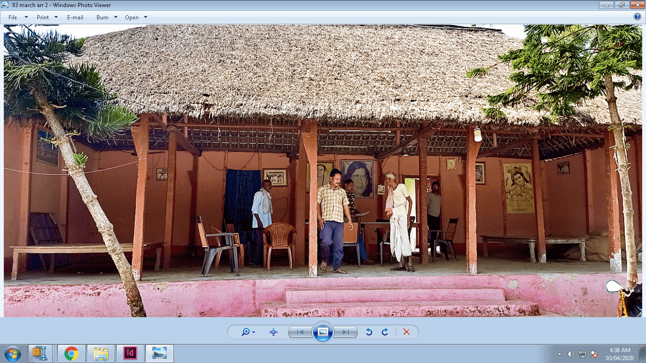Image resolution: width=646 pixels, height=363 pixels.
Task: Open the Help question mark icon
Action: click(637, 17)
